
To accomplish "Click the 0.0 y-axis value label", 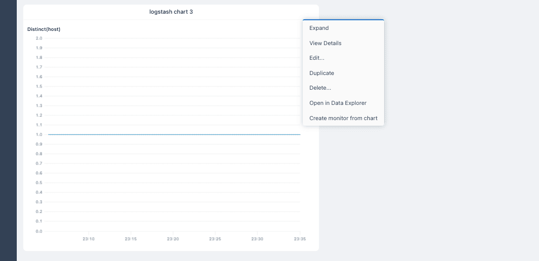I will point(39,231).
